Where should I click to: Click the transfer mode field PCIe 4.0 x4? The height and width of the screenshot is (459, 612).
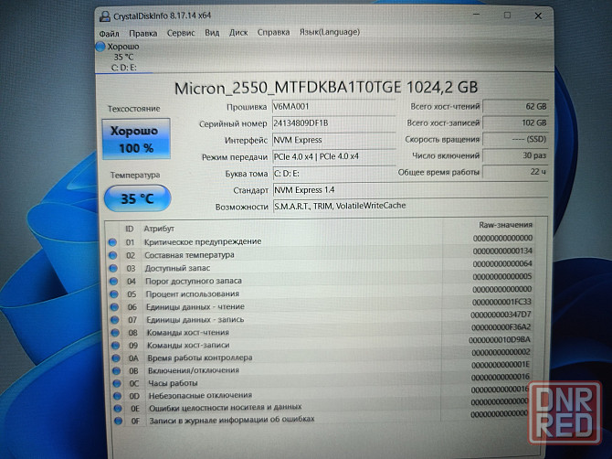pyautogui.click(x=333, y=156)
